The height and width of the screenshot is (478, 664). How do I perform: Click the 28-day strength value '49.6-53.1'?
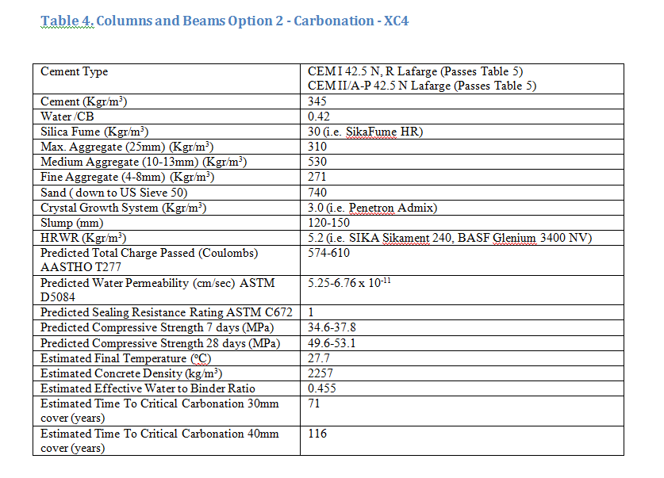[x=332, y=343]
